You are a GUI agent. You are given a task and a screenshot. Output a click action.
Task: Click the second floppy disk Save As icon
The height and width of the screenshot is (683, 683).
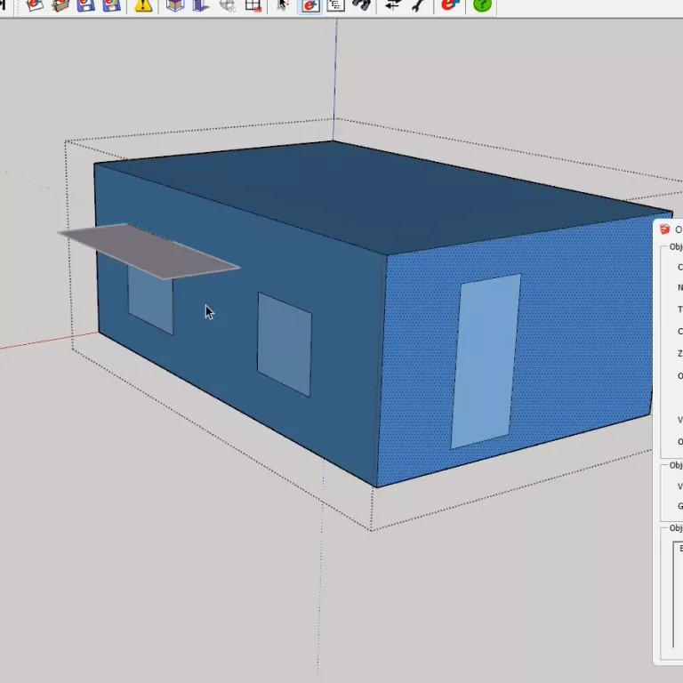point(111,4)
